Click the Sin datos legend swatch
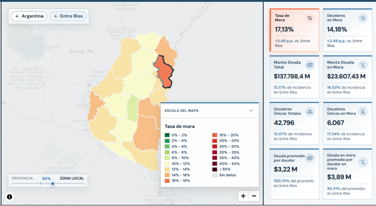Image resolution: width=376 pixels, height=206 pixels. (x=214, y=175)
